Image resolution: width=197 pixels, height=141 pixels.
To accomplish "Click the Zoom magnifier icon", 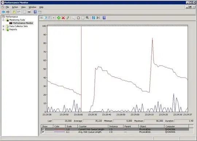I will [x=87, y=18].
